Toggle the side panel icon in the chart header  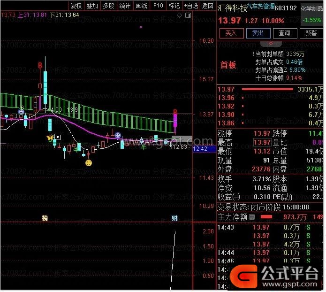pyautogui.click(x=188, y=15)
